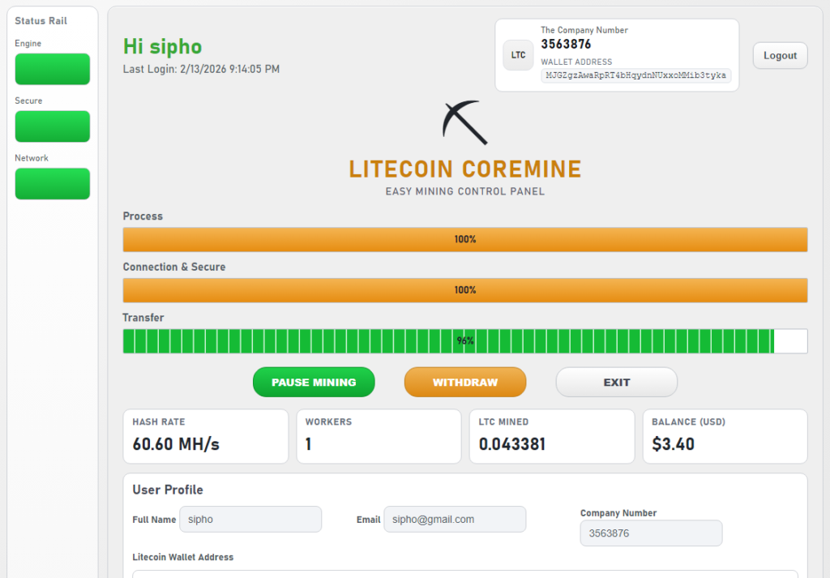Focus the Email input field
830x578 pixels.
point(454,519)
